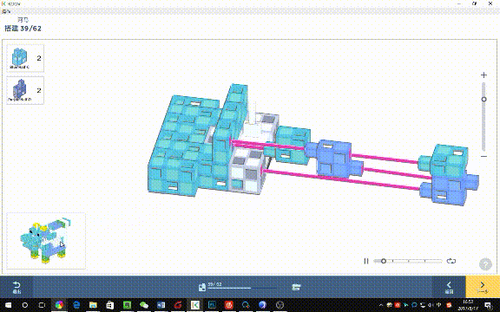
Task: Select the dark blue block part thumbnail
Action: coord(25,90)
